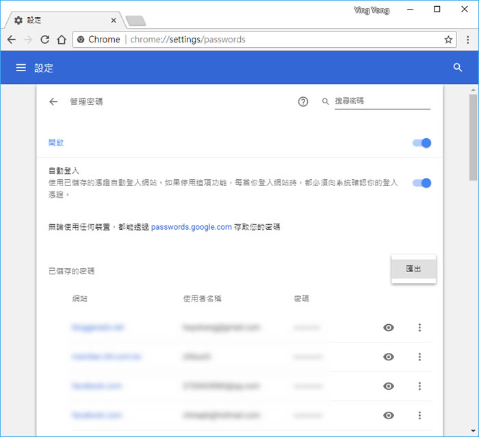The width and height of the screenshot is (479, 437).
Task: Bookmark this page with the star icon
Action: point(448,40)
